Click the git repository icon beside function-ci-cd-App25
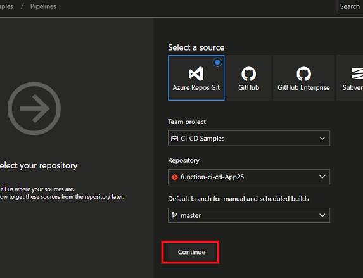 [175, 177]
